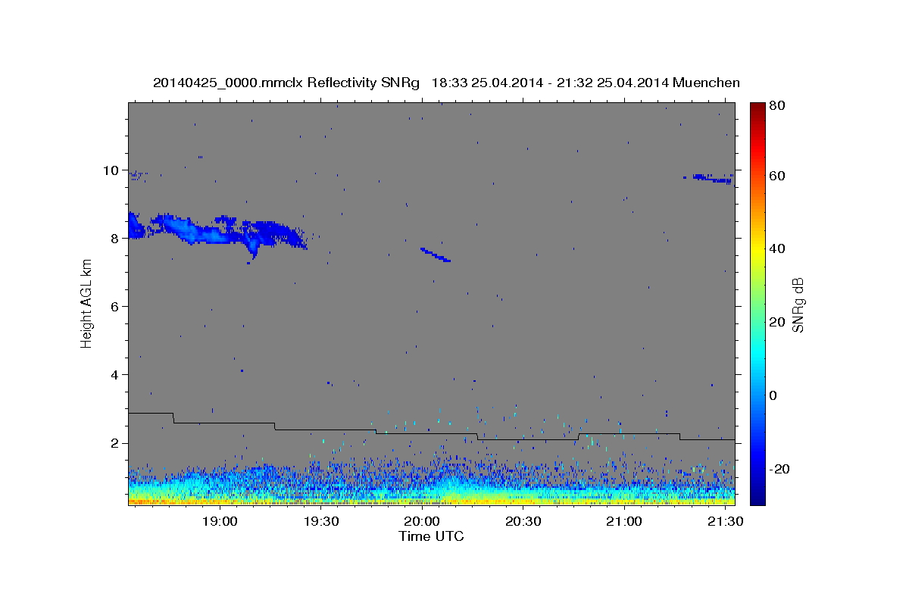Click the colorbar value 60
Screen dimensions: 909x606
[x=777, y=176]
